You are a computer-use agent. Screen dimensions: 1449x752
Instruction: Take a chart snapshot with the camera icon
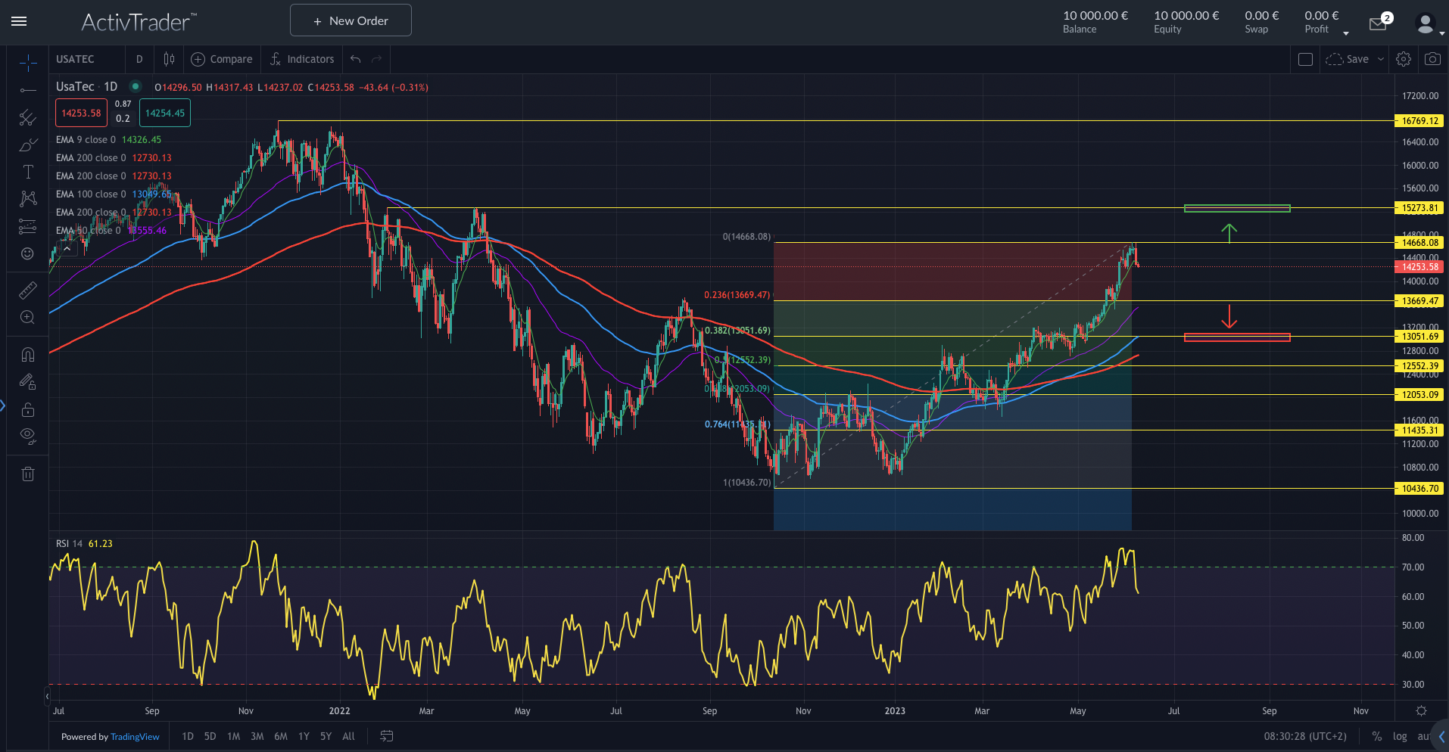(x=1432, y=59)
